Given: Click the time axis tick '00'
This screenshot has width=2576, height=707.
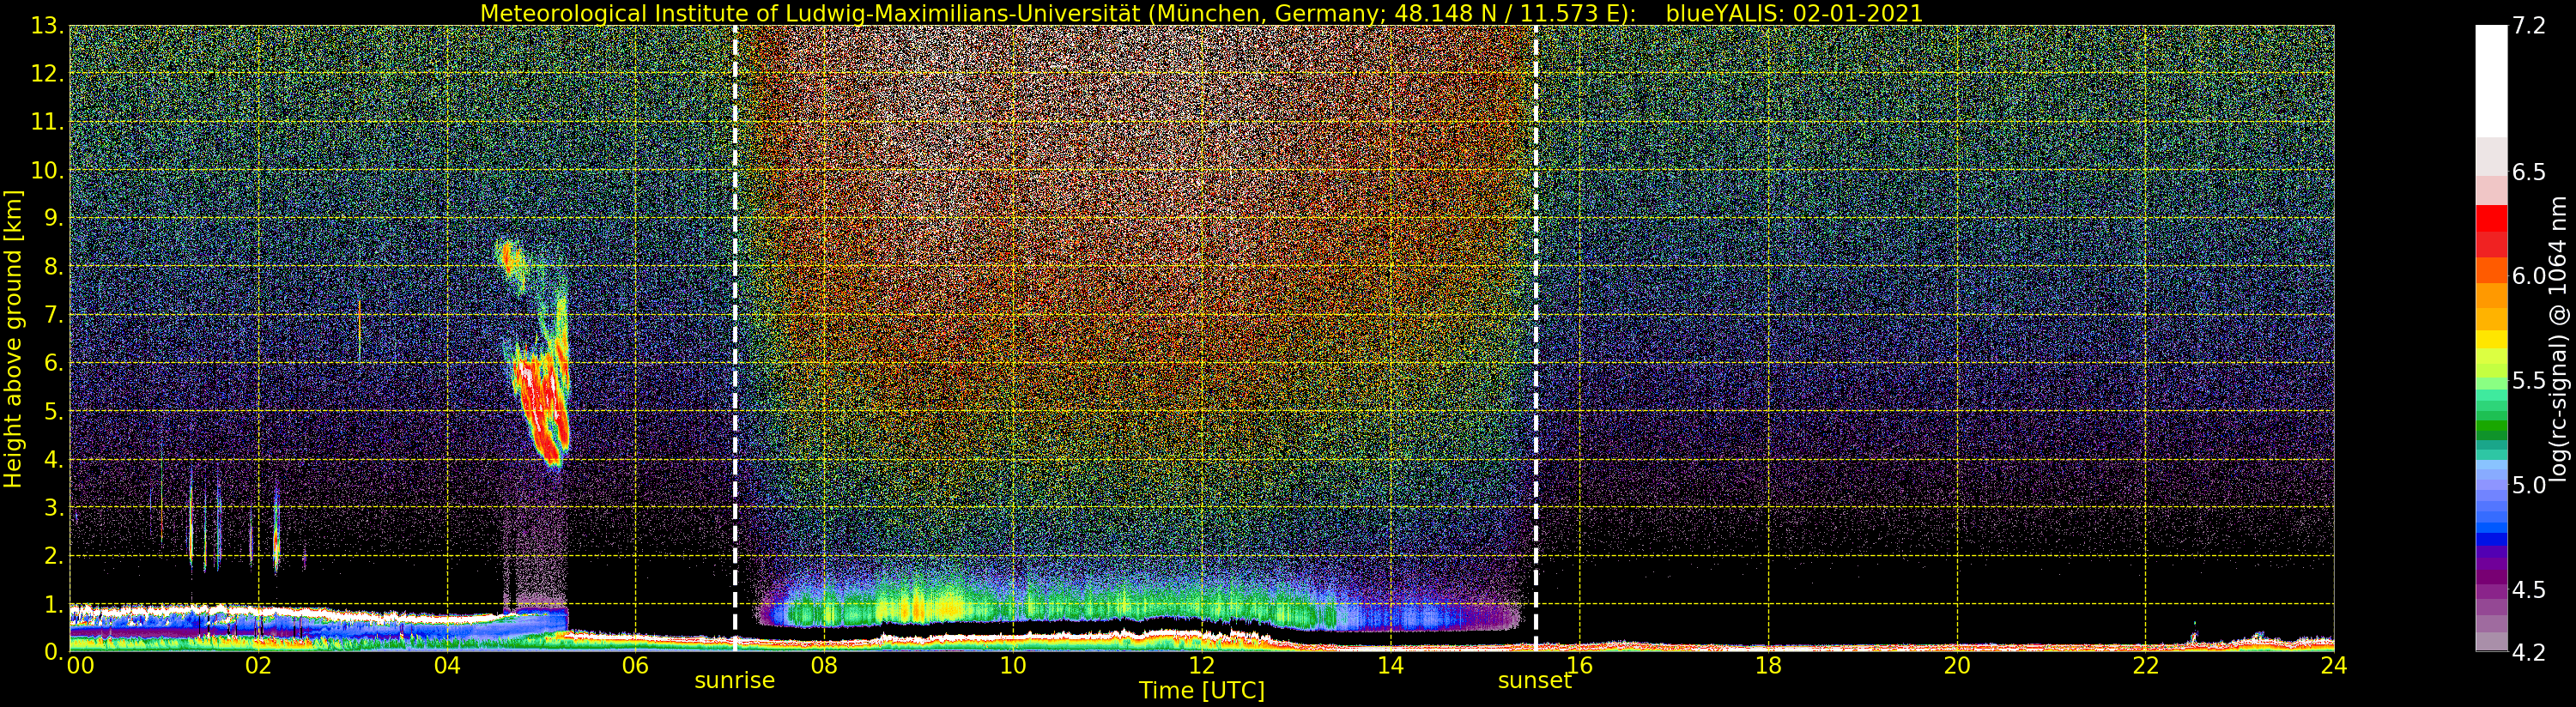Looking at the screenshot, I should [x=80, y=666].
